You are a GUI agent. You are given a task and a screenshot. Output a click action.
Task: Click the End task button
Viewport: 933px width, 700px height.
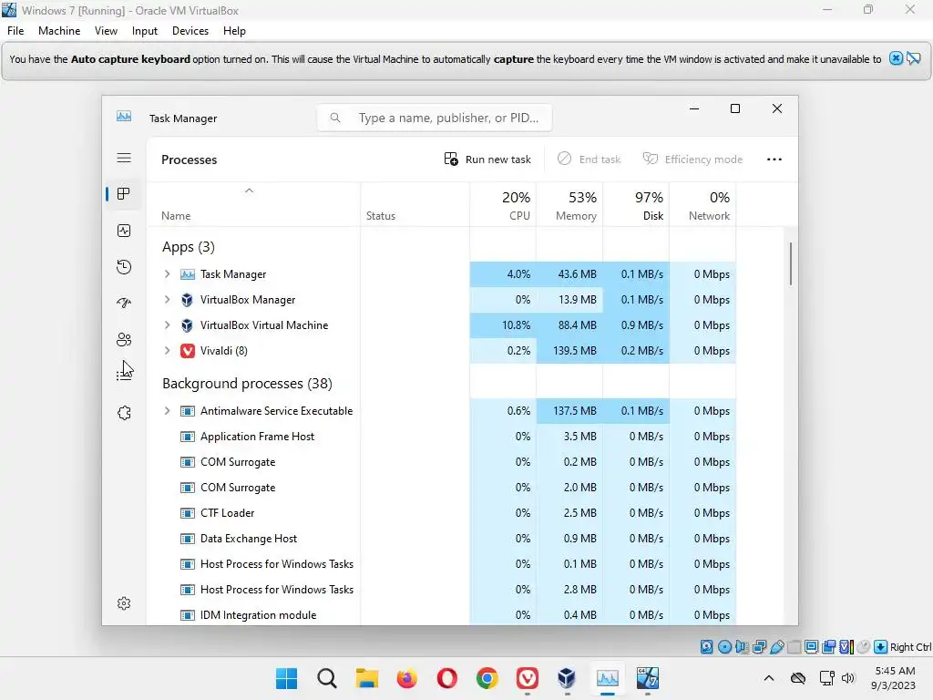(x=589, y=159)
